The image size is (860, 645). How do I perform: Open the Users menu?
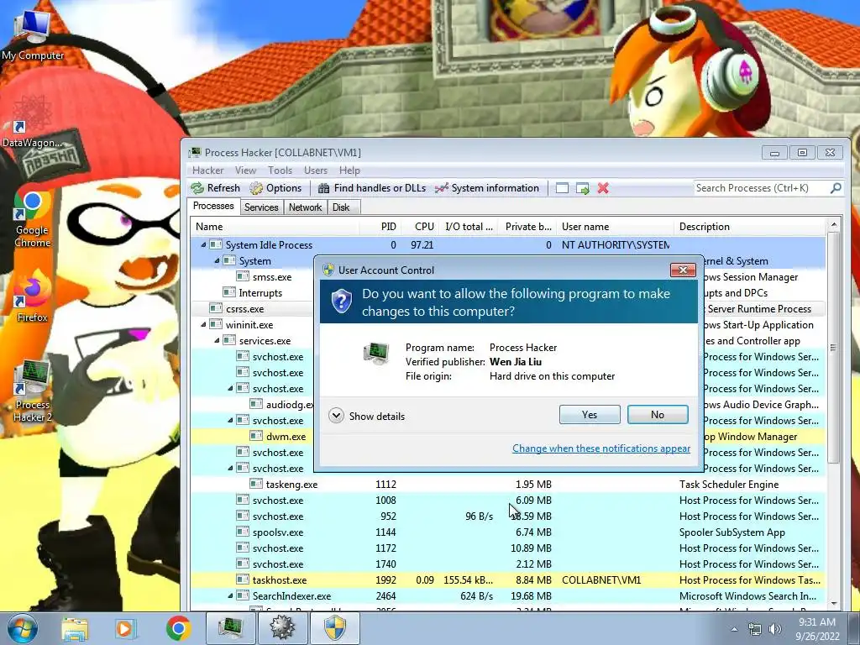pyautogui.click(x=316, y=170)
